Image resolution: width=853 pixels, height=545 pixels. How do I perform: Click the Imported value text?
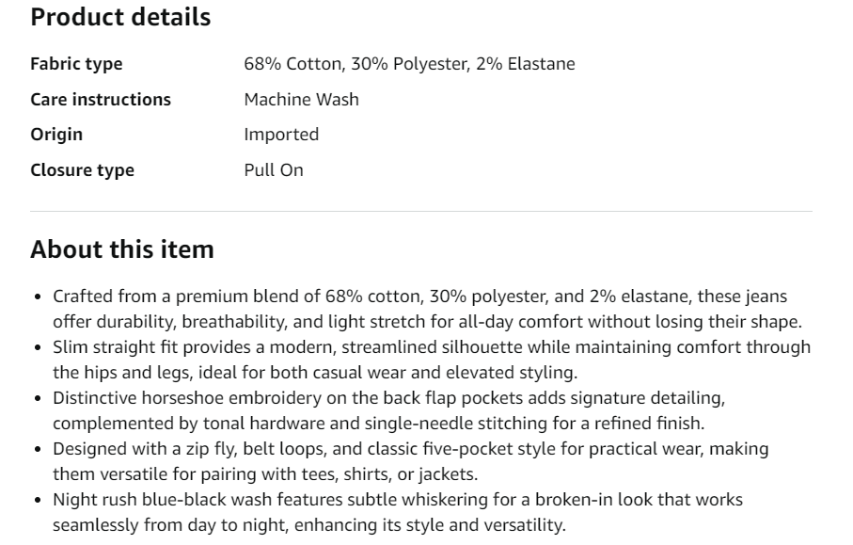point(281,134)
